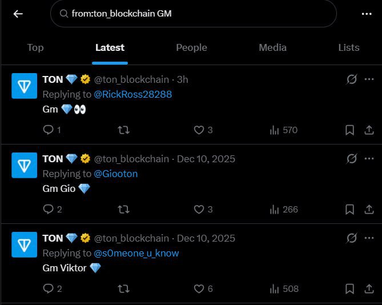
Task: Open the @RickRoss28288 profile link
Action: point(132,94)
